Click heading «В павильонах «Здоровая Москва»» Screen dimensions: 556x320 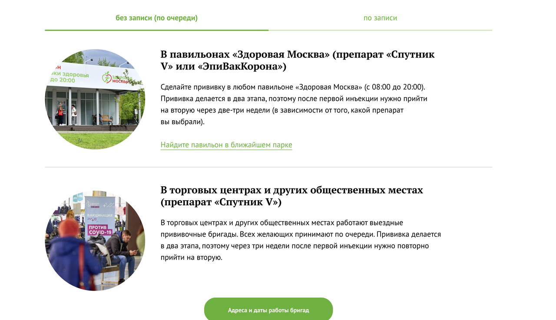click(x=298, y=60)
